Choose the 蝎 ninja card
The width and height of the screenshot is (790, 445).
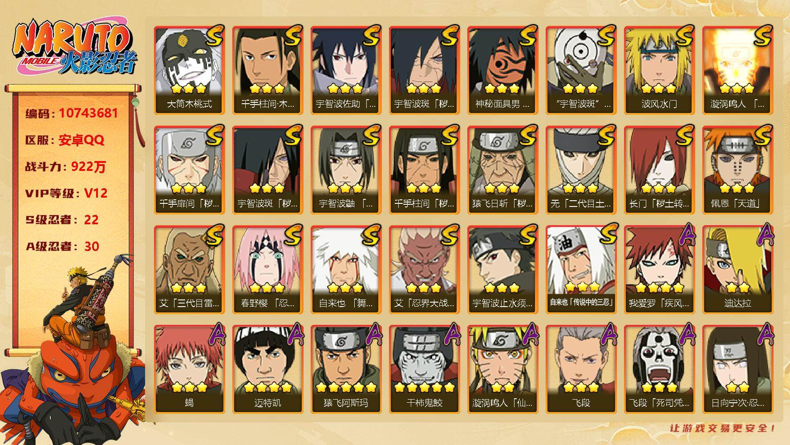(189, 369)
